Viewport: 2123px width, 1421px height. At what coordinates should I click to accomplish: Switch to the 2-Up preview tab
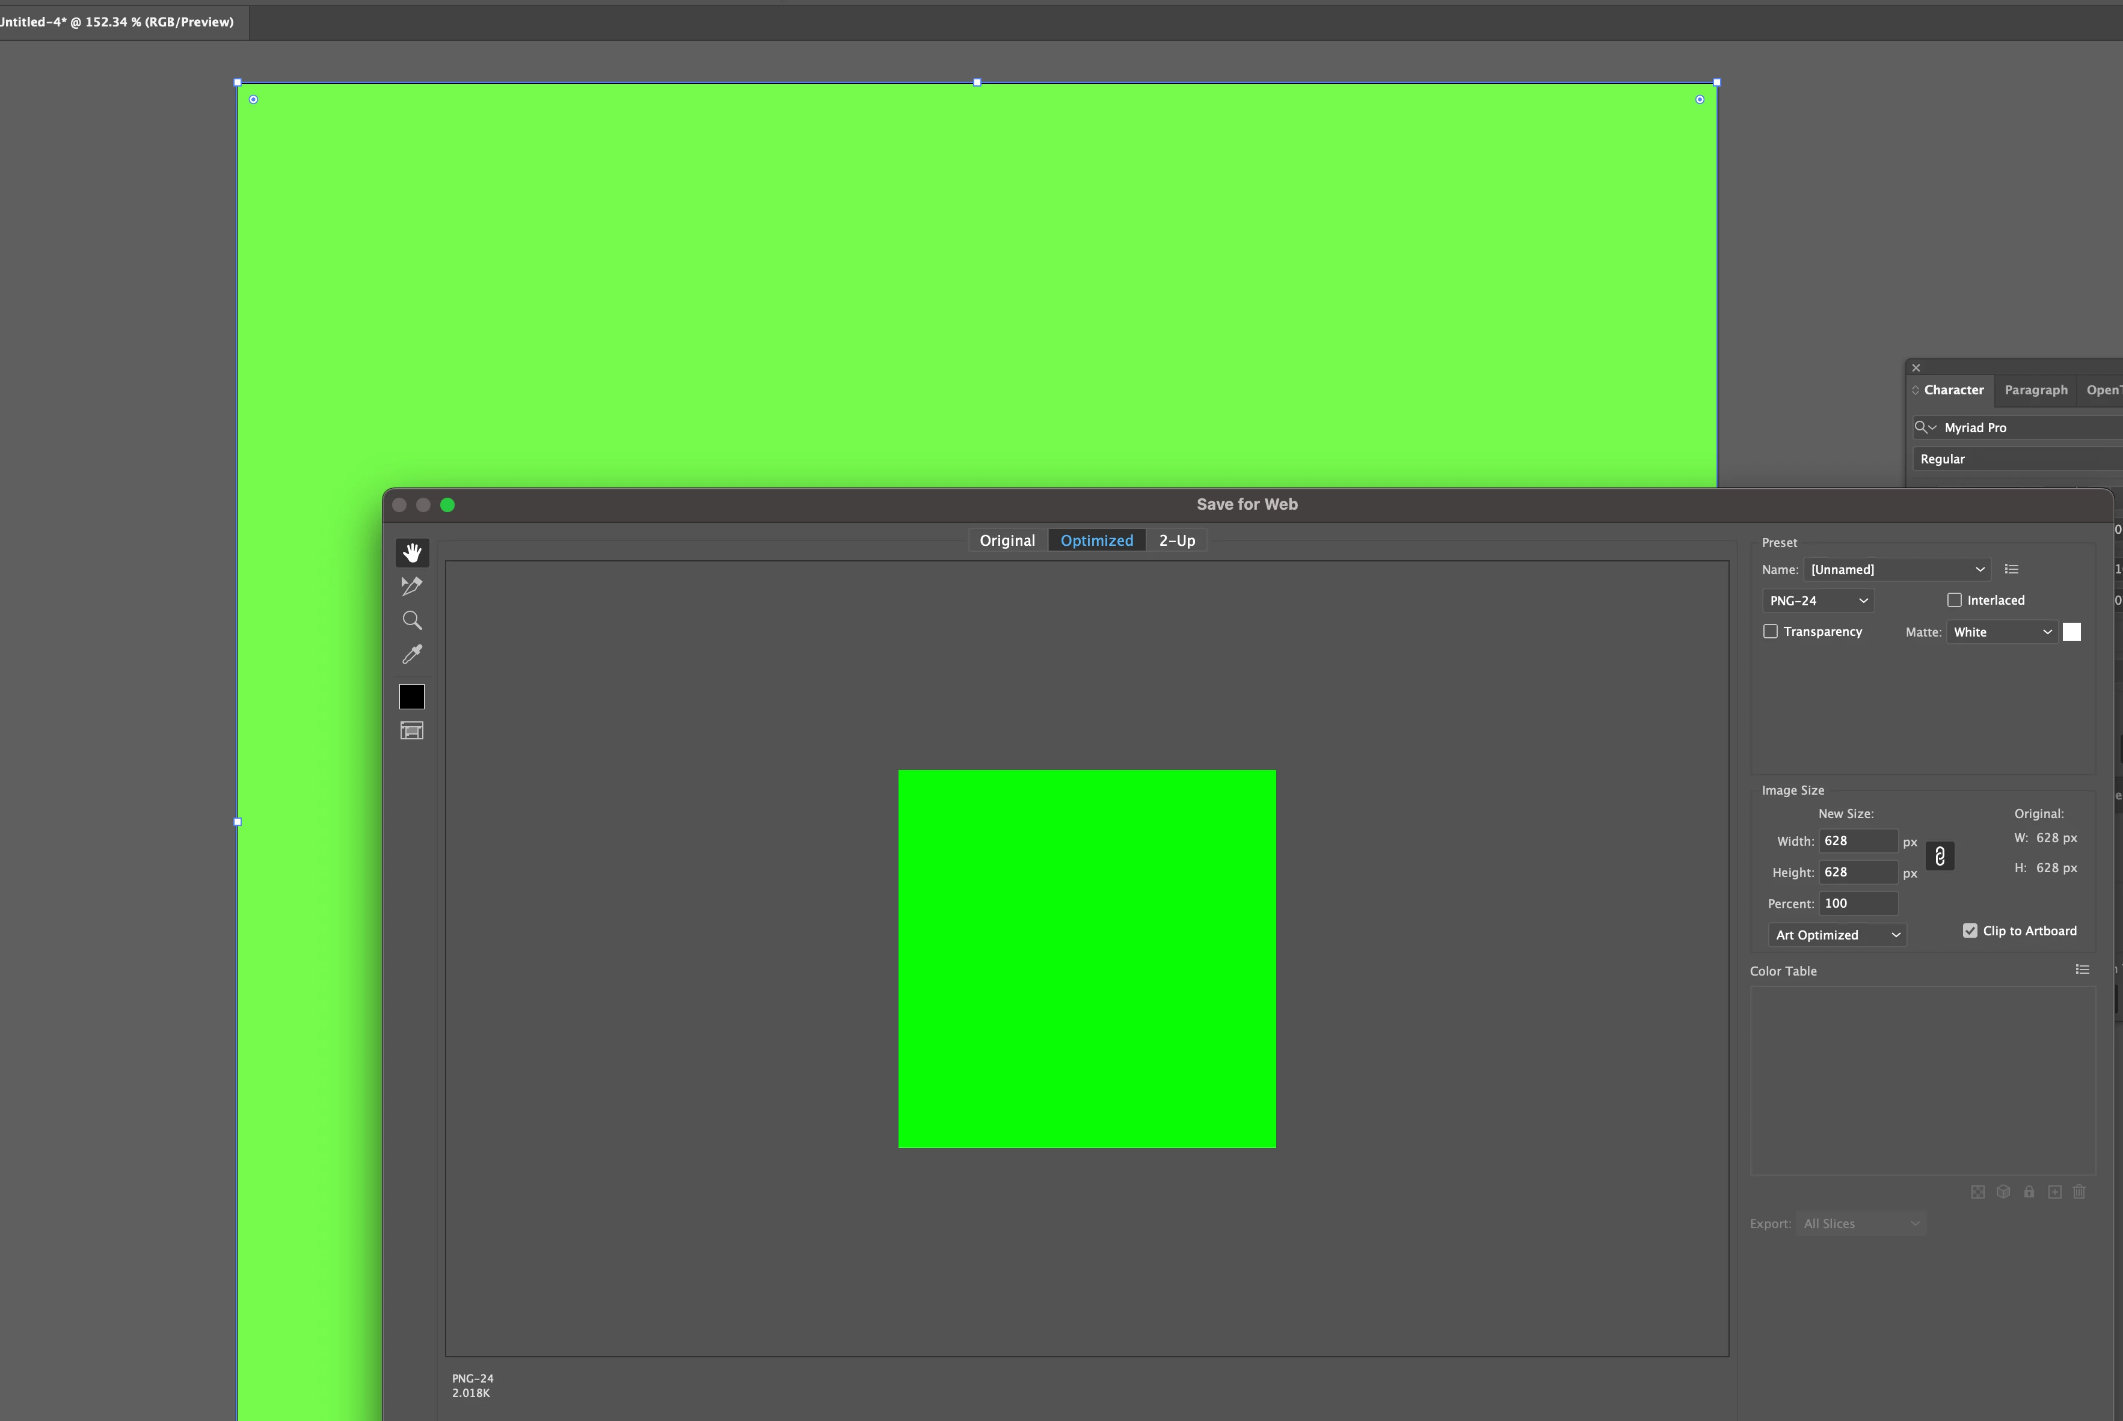[x=1176, y=540]
